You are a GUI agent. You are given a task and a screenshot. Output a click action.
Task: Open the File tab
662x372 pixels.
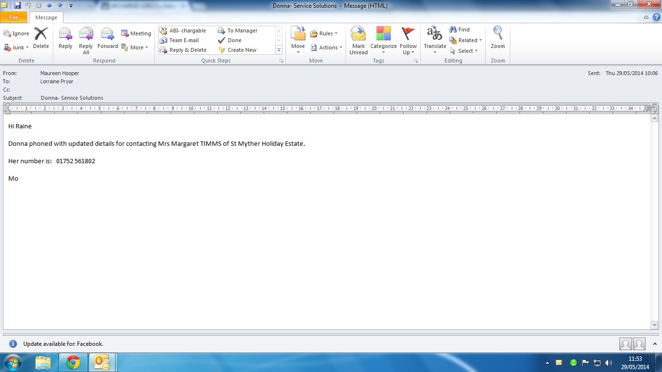14,17
